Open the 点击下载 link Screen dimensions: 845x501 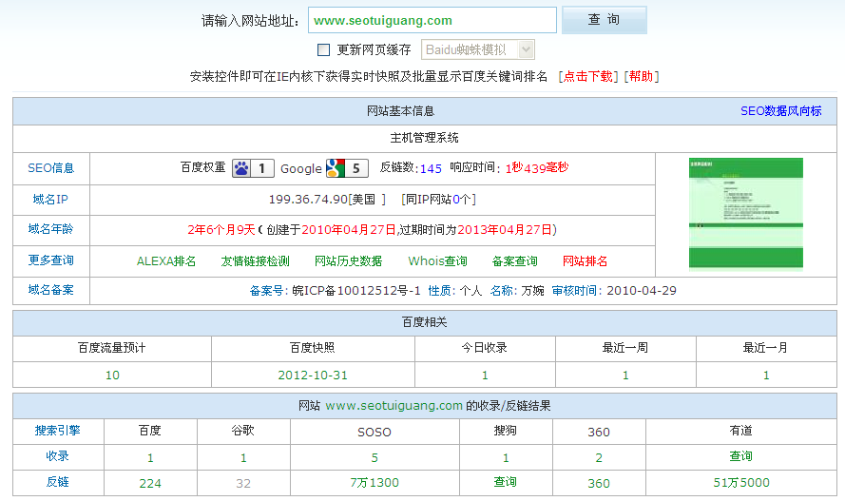coord(588,76)
